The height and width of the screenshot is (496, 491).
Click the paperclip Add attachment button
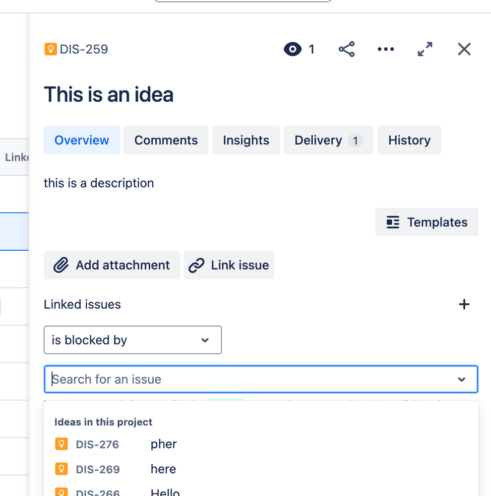pyautogui.click(x=112, y=265)
